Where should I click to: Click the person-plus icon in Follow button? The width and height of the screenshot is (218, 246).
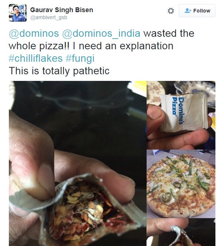[x=188, y=11]
